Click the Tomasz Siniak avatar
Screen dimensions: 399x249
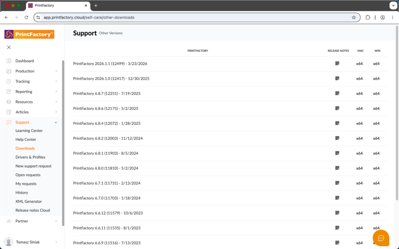(9, 242)
